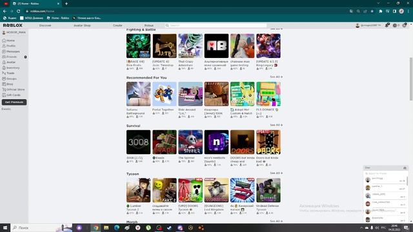Open Microsoft Edge from the taskbar
Screen dimensions: 413x232
click(117, 227)
